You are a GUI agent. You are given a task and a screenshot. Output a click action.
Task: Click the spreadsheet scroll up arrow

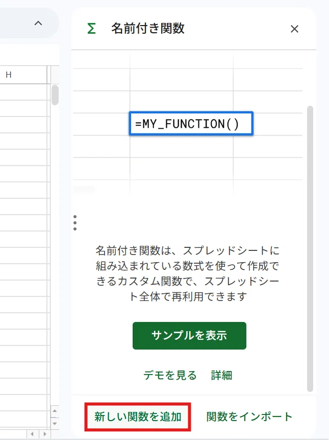click(55, 411)
